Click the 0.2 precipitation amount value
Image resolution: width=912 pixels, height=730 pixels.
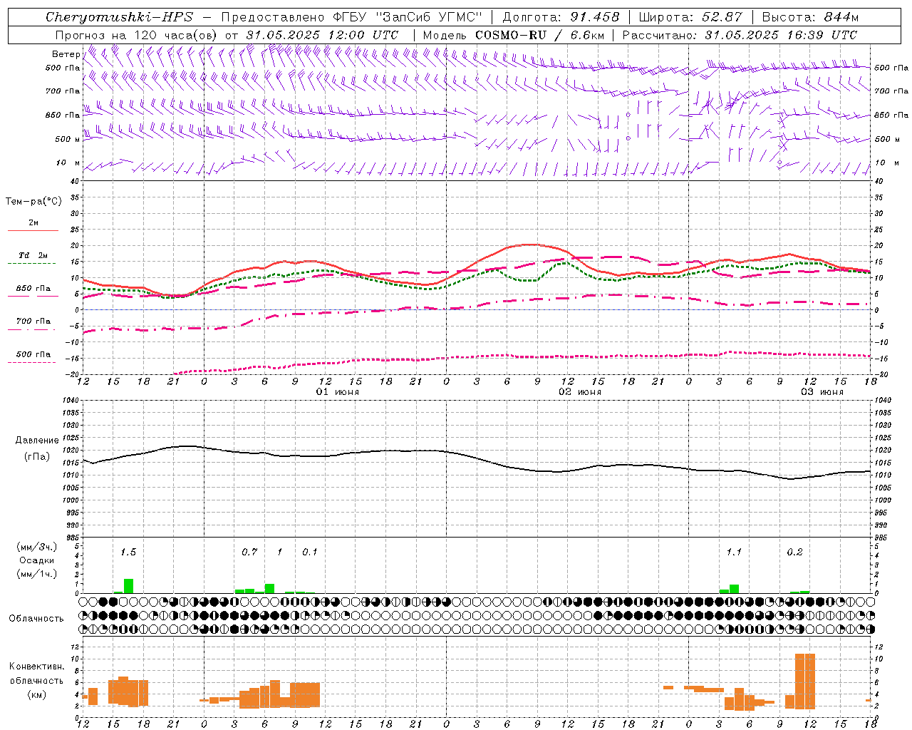[794, 552]
